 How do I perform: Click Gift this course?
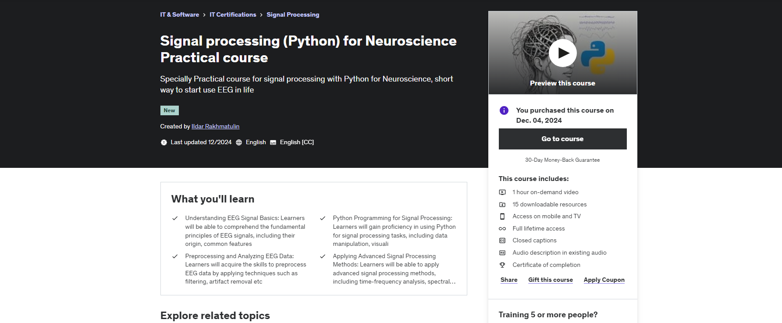551,280
